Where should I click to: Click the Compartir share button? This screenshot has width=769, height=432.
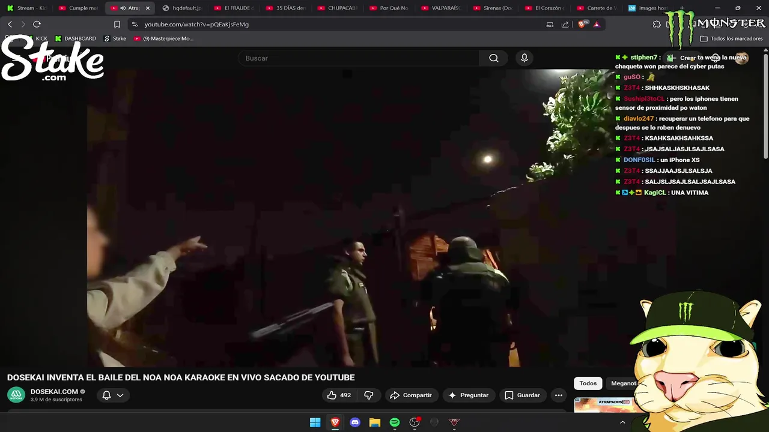pos(411,395)
